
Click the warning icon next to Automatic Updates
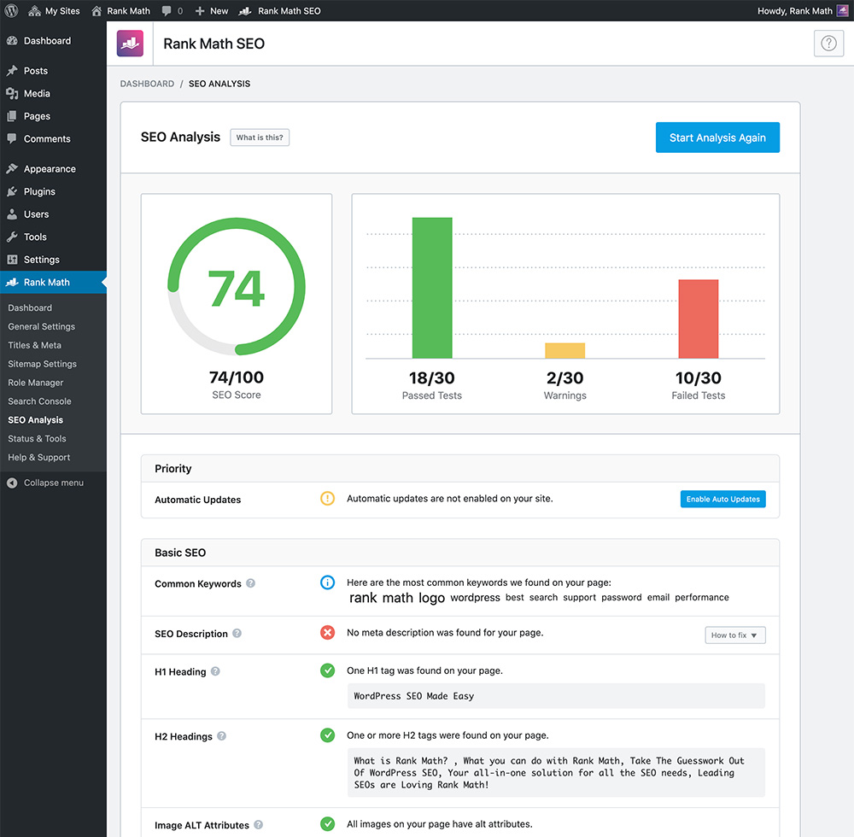(327, 498)
